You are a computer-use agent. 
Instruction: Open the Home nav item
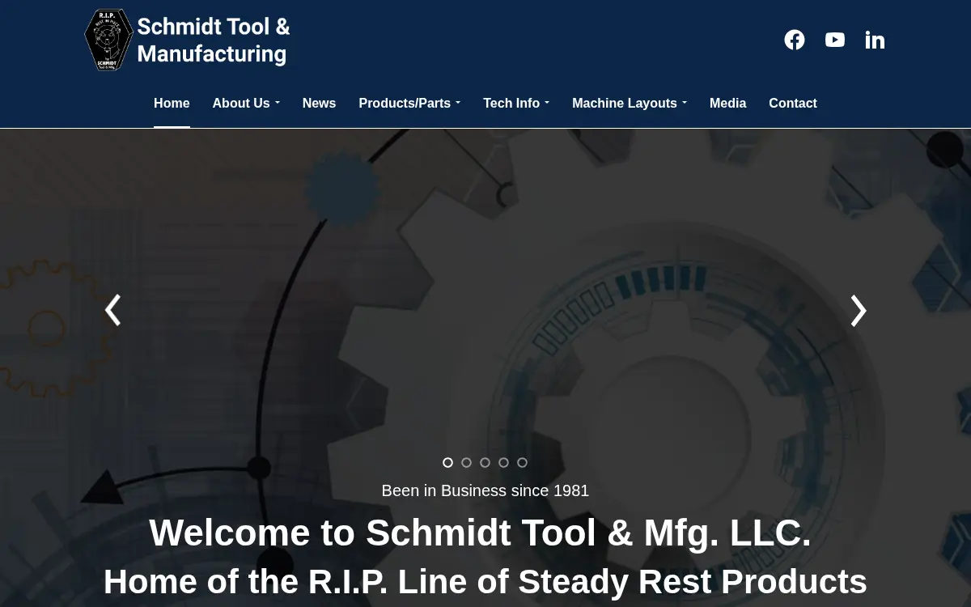[172, 103]
